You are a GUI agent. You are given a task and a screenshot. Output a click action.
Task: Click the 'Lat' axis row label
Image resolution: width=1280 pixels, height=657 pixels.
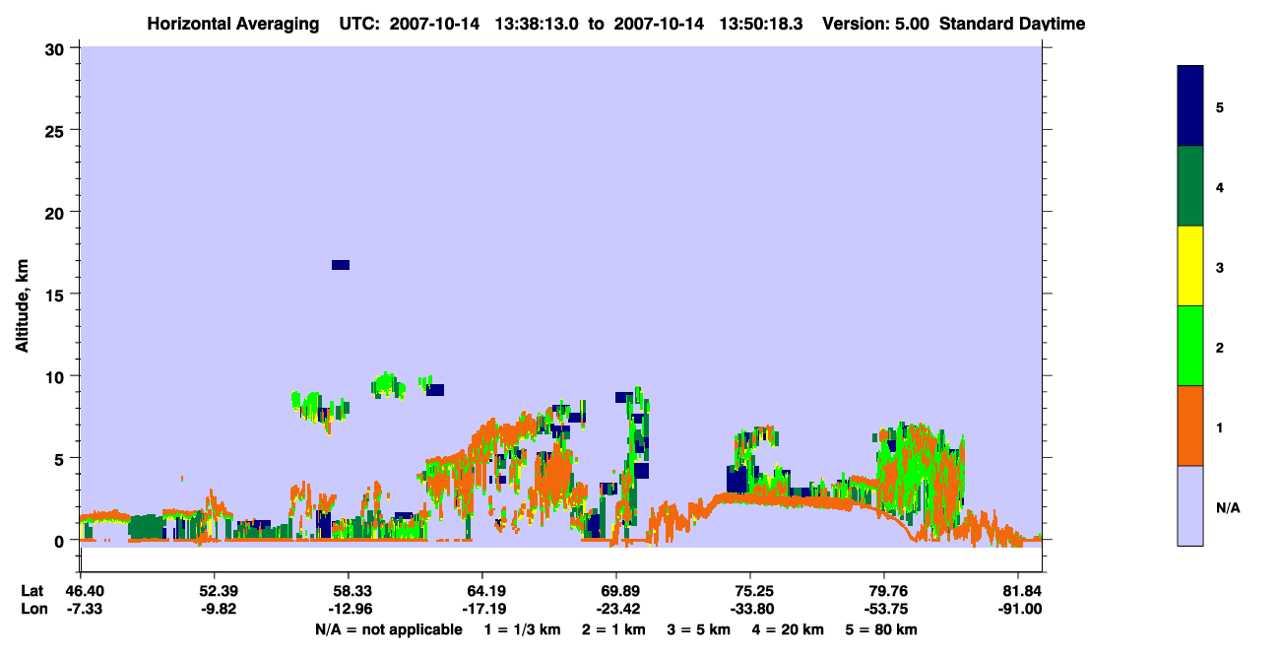(x=32, y=591)
